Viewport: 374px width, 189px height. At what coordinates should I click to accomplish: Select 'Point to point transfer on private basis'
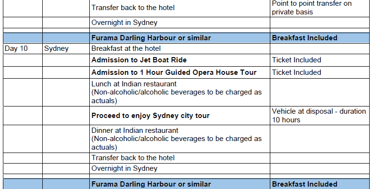pyautogui.click(x=312, y=8)
